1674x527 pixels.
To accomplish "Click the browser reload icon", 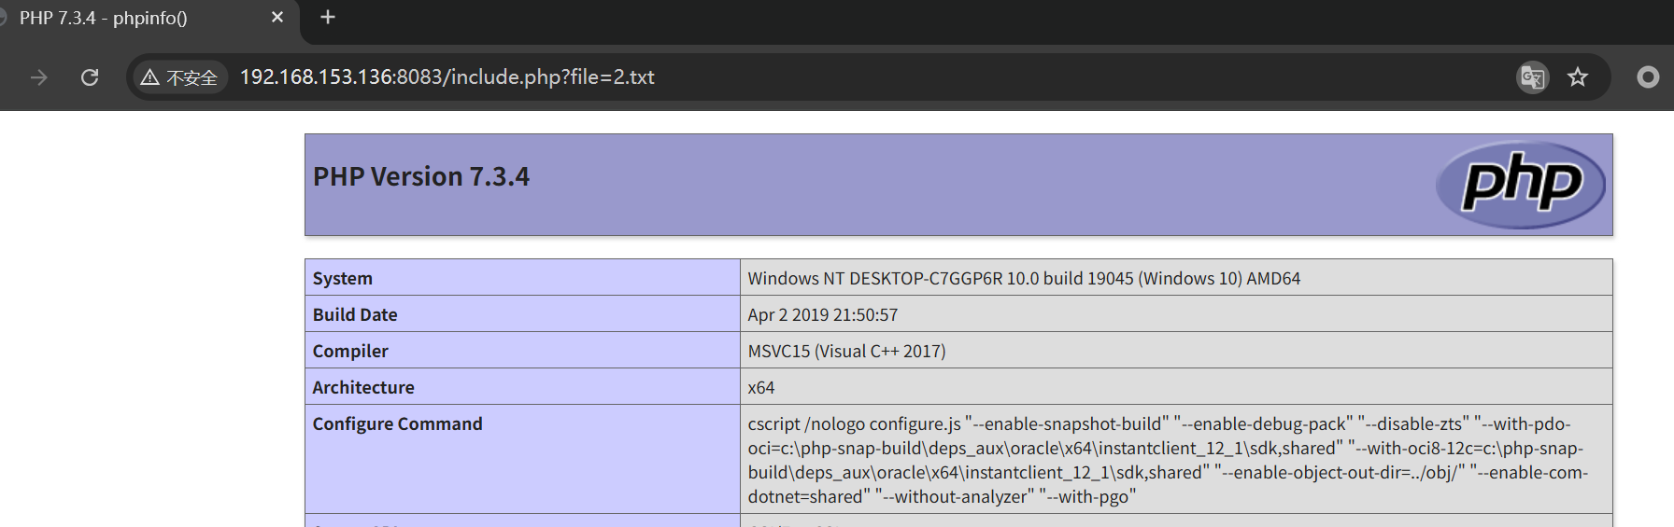I will click(x=90, y=77).
